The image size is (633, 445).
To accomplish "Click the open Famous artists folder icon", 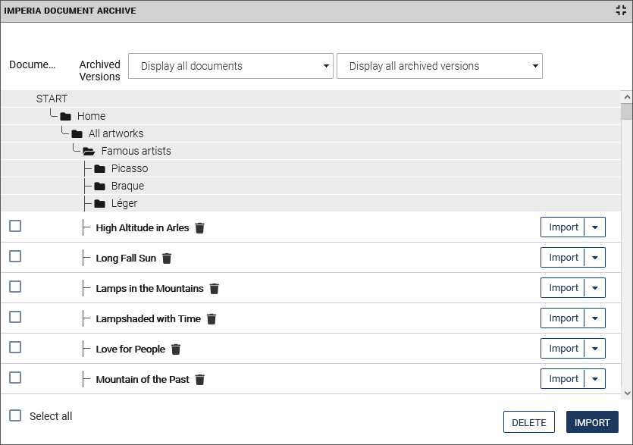I will (x=89, y=152).
